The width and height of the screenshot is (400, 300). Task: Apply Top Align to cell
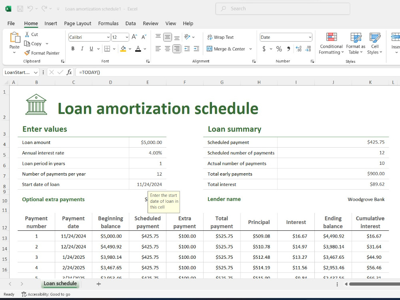158,37
